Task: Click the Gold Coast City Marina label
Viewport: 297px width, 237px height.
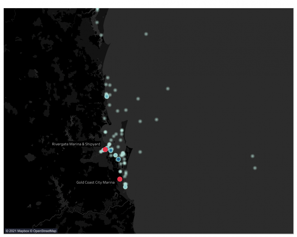Action: tap(95, 182)
